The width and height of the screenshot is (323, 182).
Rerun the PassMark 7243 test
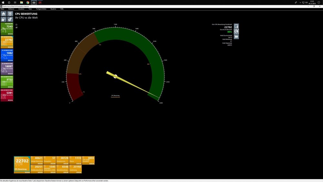click(x=10, y=34)
